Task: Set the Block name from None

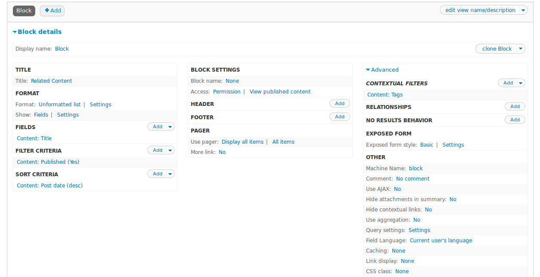Action: (x=232, y=81)
